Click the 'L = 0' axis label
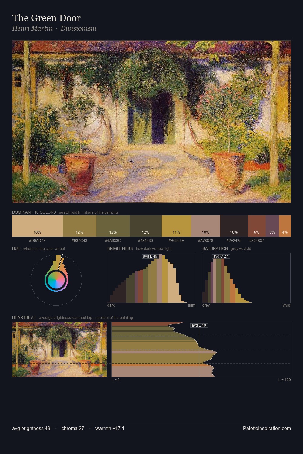303x454 pixels. pos(115,380)
